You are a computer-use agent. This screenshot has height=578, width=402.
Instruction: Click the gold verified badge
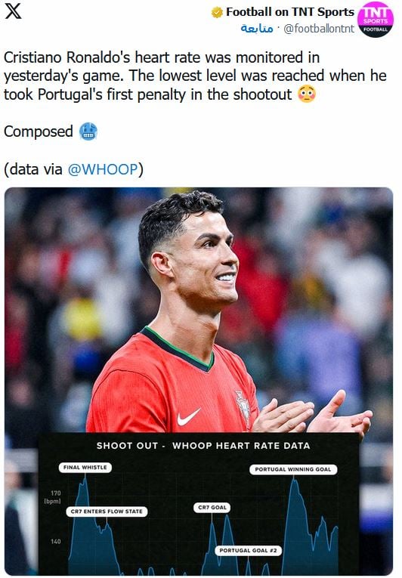(217, 13)
